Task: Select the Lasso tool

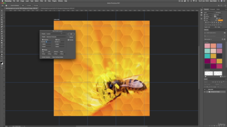Action: coord(2,15)
